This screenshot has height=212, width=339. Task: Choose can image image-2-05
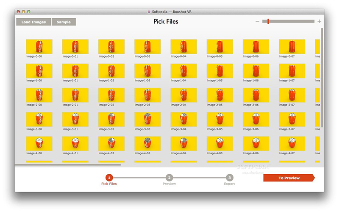click(220, 95)
